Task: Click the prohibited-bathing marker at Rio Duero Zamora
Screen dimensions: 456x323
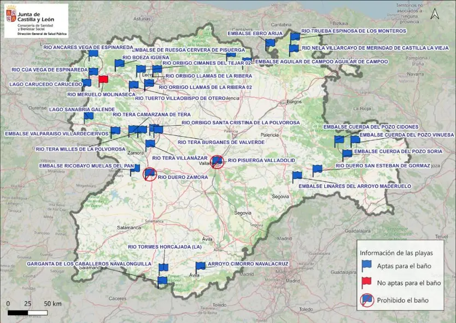Action: (x=150, y=174)
